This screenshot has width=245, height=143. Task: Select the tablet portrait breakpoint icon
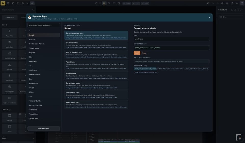tap(109, 3)
